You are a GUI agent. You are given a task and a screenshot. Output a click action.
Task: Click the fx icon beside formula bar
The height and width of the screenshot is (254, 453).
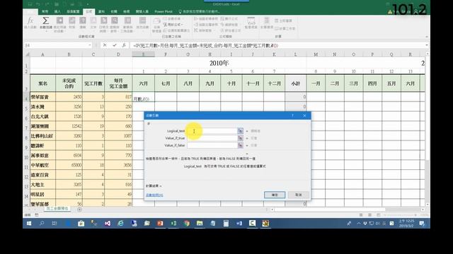coord(124,45)
